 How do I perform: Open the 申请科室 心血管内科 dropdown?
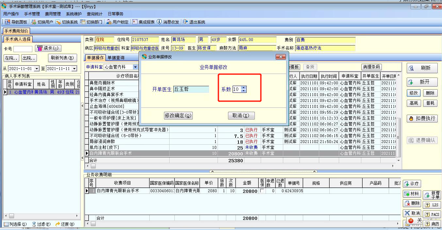coord(135,67)
